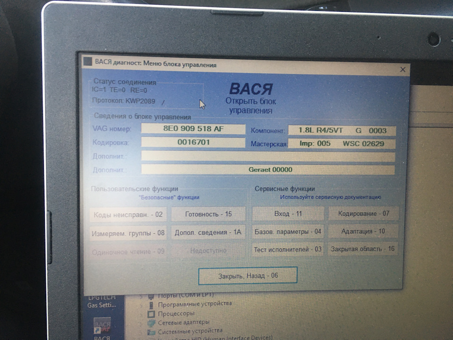Screen dimensions: 453x340
Task: Click Допол. сведения - 1A button
Action: [x=208, y=232]
